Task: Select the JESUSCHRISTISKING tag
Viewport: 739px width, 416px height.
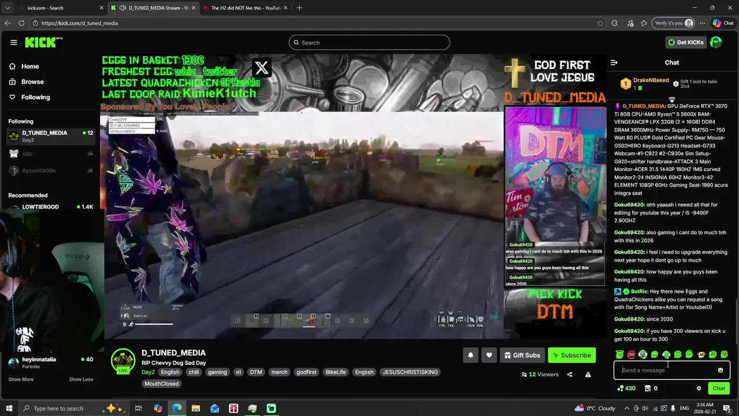Action: point(410,372)
